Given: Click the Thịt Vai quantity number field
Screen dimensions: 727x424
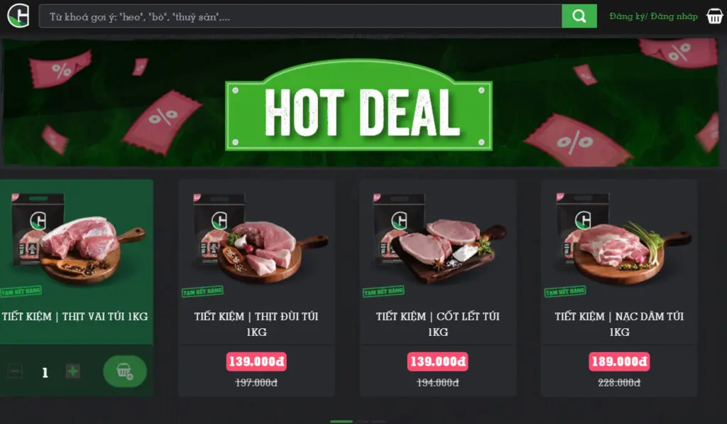Looking at the screenshot, I should pos(45,372).
